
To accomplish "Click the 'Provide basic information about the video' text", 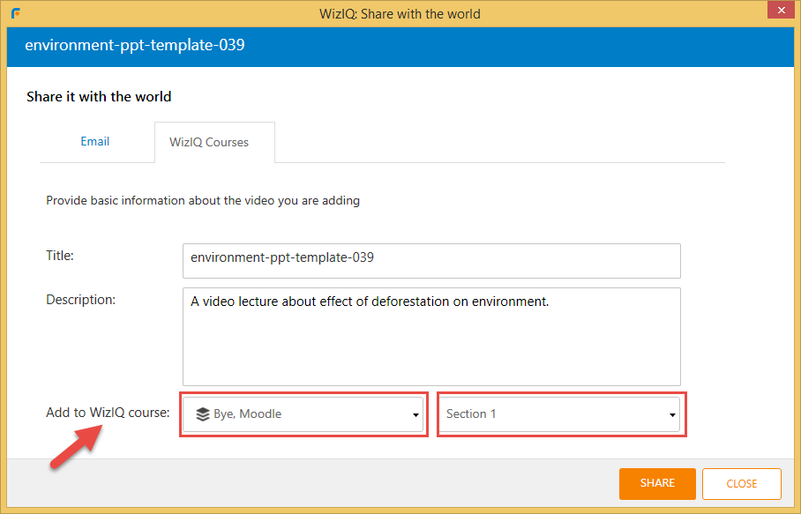I will tap(203, 201).
